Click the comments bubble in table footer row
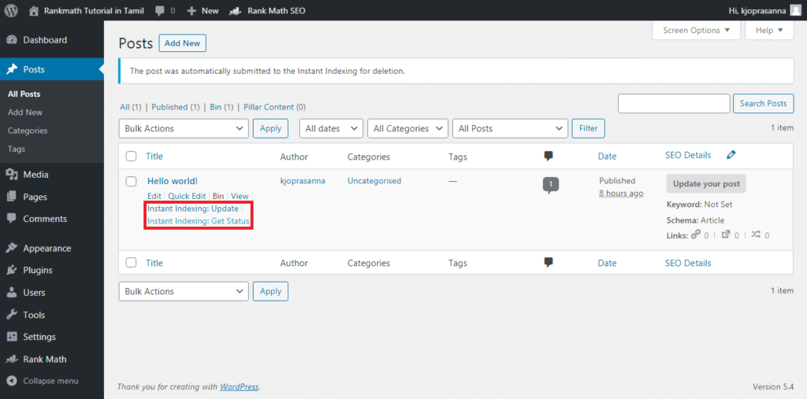The width and height of the screenshot is (807, 399). [x=549, y=263]
